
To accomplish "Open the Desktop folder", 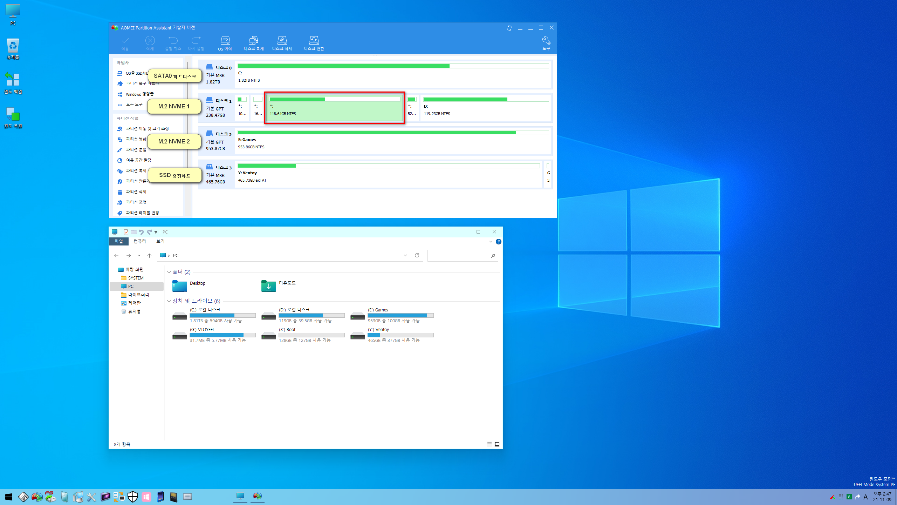I will point(189,286).
